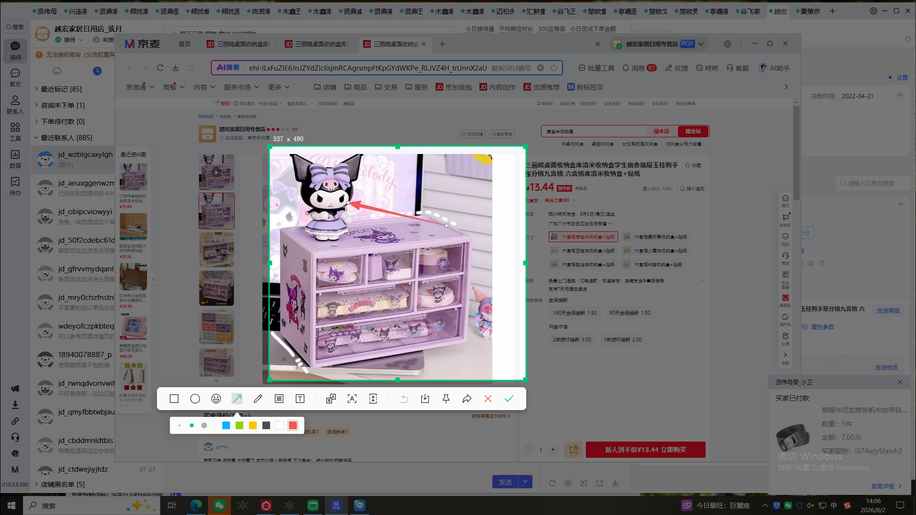This screenshot has height=515, width=916.
Task: Open the 工具 sidebar section
Action: (15, 132)
